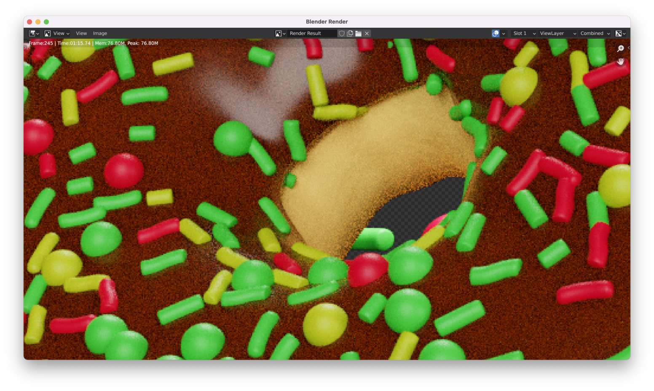Image resolution: width=654 pixels, height=391 pixels.
Task: Open the Image menu
Action: coord(100,33)
